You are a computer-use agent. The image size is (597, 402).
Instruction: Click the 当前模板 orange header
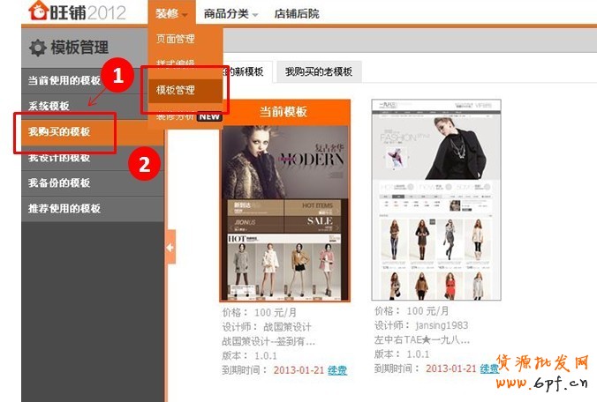283,112
